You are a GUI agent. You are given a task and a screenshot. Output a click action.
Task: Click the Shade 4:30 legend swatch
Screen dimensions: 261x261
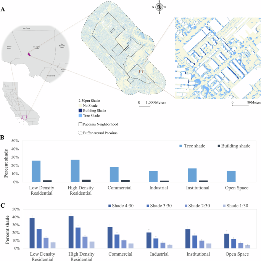pyautogui.click(x=110, y=206)
